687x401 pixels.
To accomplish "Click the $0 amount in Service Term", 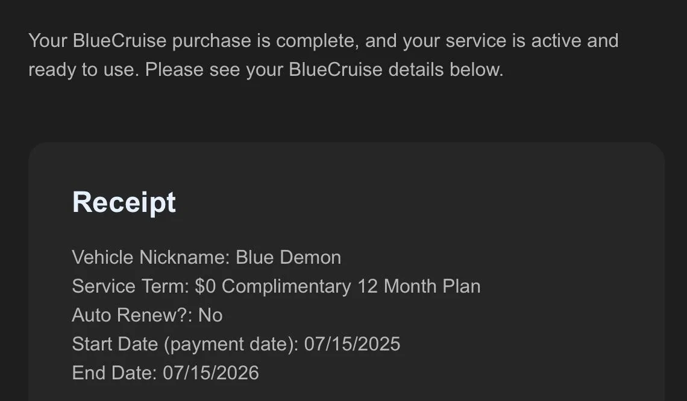I will click(x=205, y=287).
